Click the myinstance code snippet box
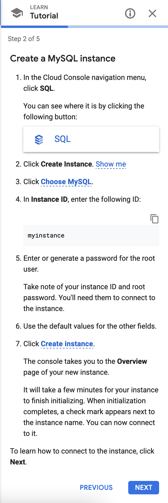 tap(91, 236)
